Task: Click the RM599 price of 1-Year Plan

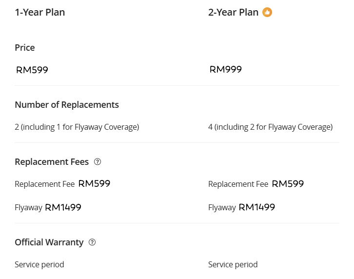Action: coord(32,70)
